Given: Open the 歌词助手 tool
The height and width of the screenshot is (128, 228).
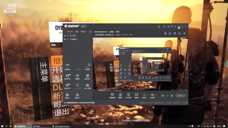Looking at the screenshot, I should pos(87,77).
